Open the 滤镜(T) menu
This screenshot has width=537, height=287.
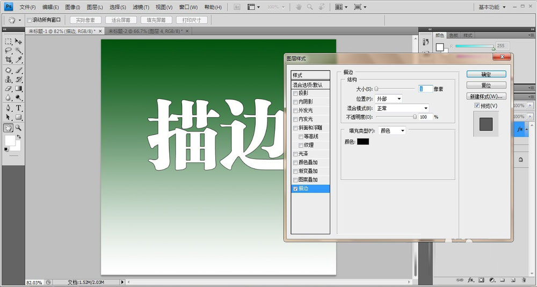(141, 7)
